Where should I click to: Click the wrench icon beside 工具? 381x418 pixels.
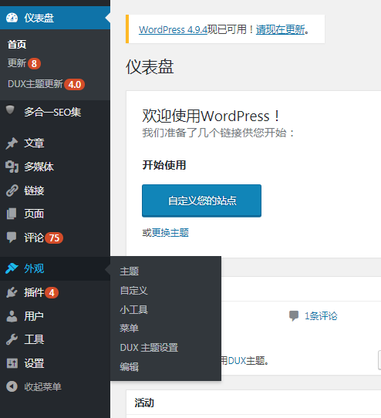pos(12,339)
